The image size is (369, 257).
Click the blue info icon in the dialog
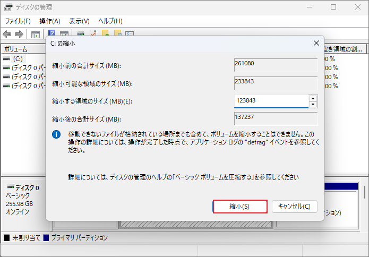(x=56, y=134)
